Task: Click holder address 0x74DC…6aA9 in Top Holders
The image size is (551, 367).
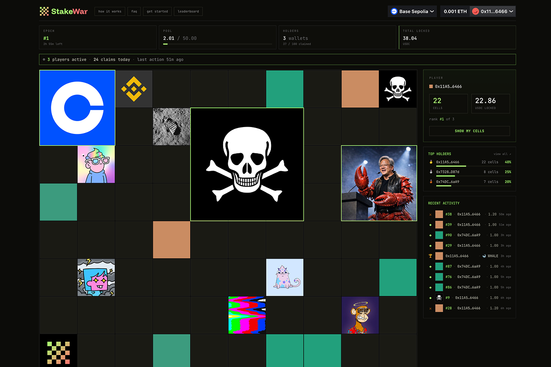Action: (x=448, y=182)
